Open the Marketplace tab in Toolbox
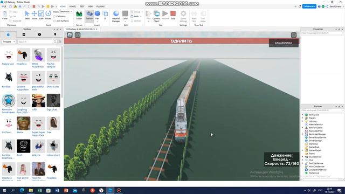Image resolution: width=345 pixels, height=194 pixels. [x=8, y=34]
